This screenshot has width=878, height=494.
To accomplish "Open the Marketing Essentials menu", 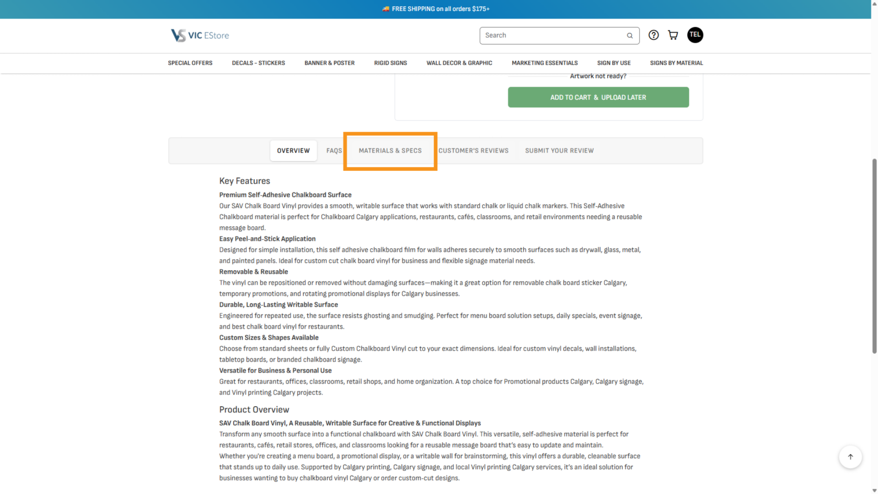I will click(545, 63).
